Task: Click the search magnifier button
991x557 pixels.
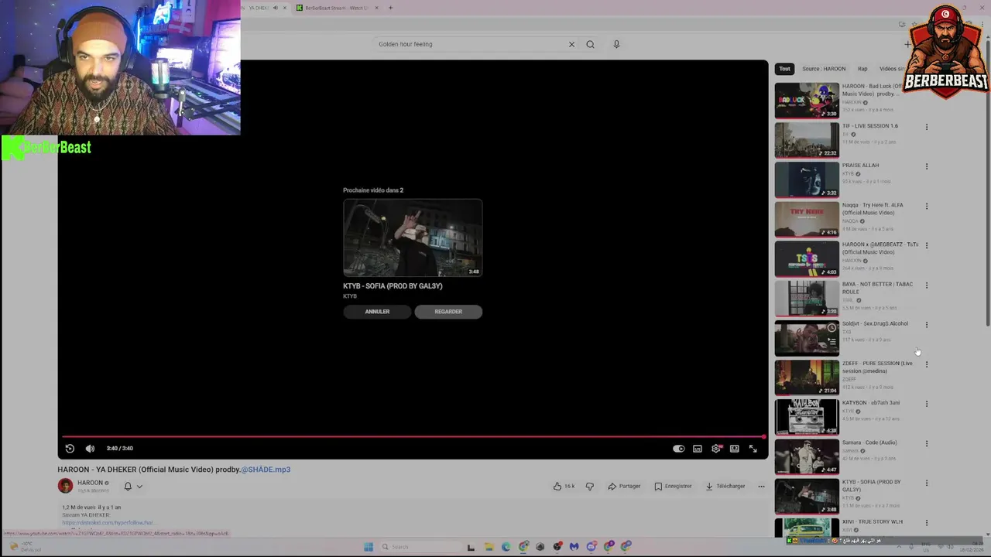Action: click(590, 44)
